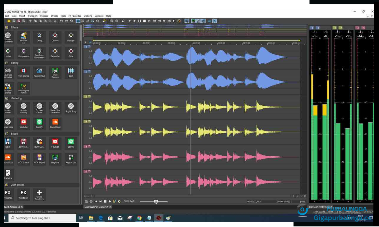Screen dimensions: 379x227
Task: Choose the Split editing action
Action: [71, 72]
